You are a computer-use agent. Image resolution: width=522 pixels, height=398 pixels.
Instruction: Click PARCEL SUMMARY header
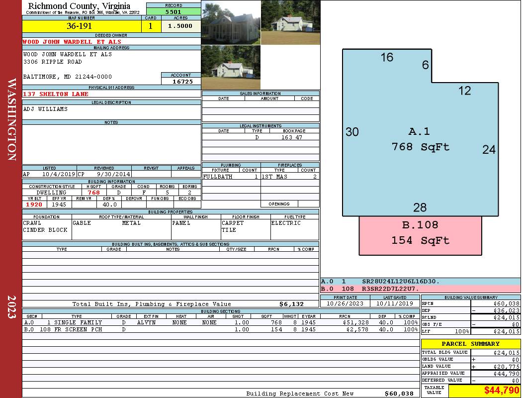point(471,344)
